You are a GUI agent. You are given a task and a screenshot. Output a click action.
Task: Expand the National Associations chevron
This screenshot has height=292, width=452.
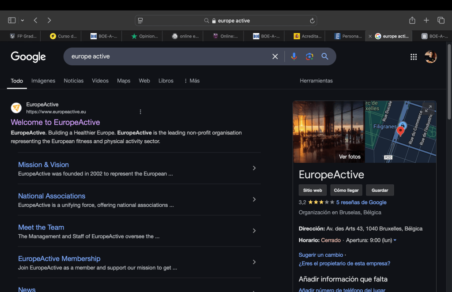click(x=254, y=199)
